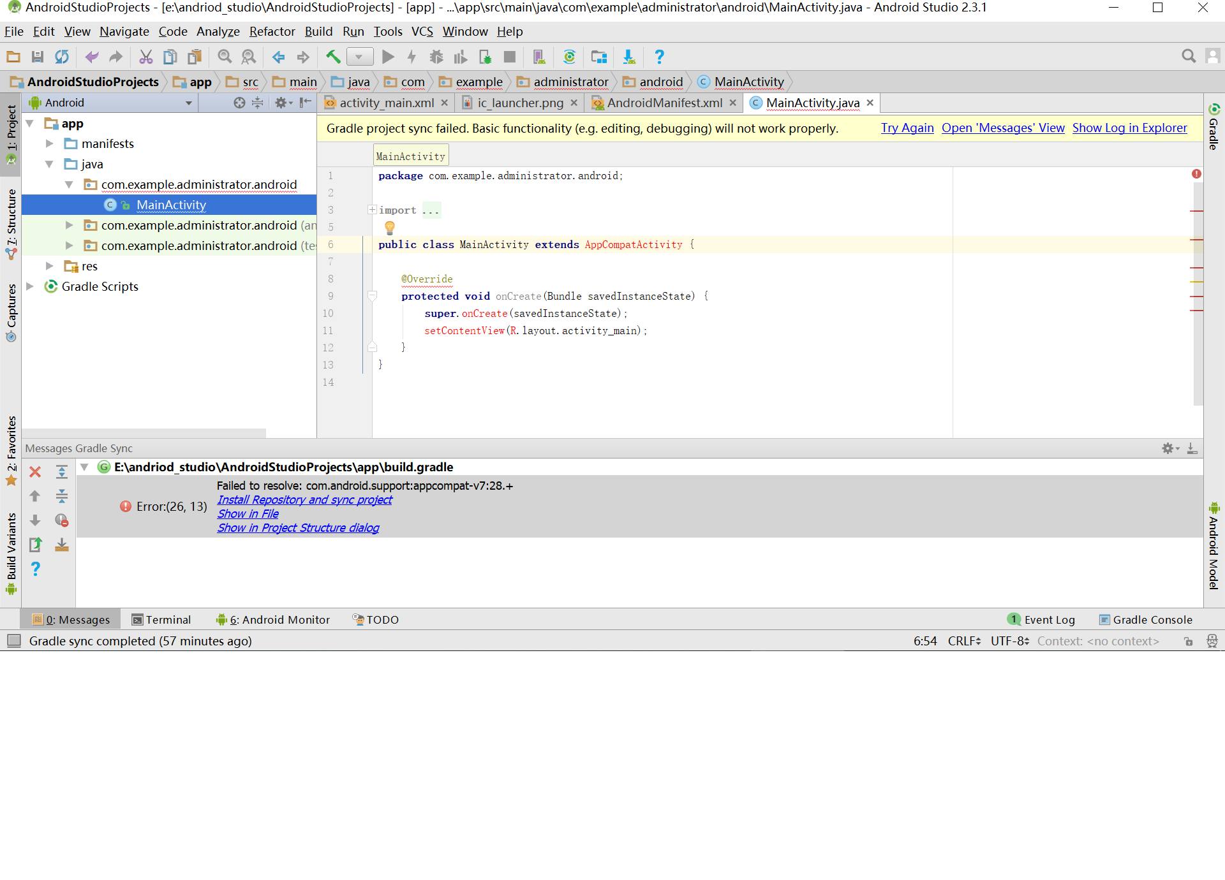The width and height of the screenshot is (1225, 880).
Task: Toggle the Android Model tool window button
Action: [x=1214, y=546]
